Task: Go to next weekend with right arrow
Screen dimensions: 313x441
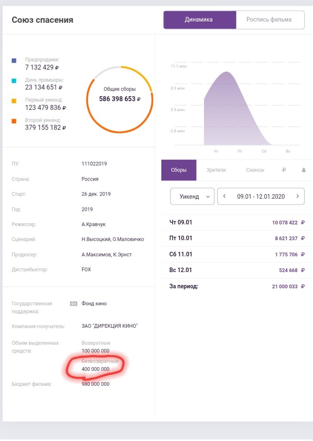Action: click(x=298, y=196)
